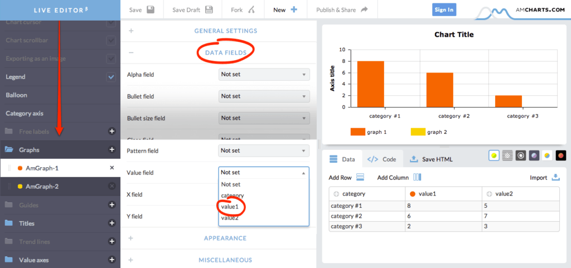Click the Import download icon

click(x=555, y=177)
